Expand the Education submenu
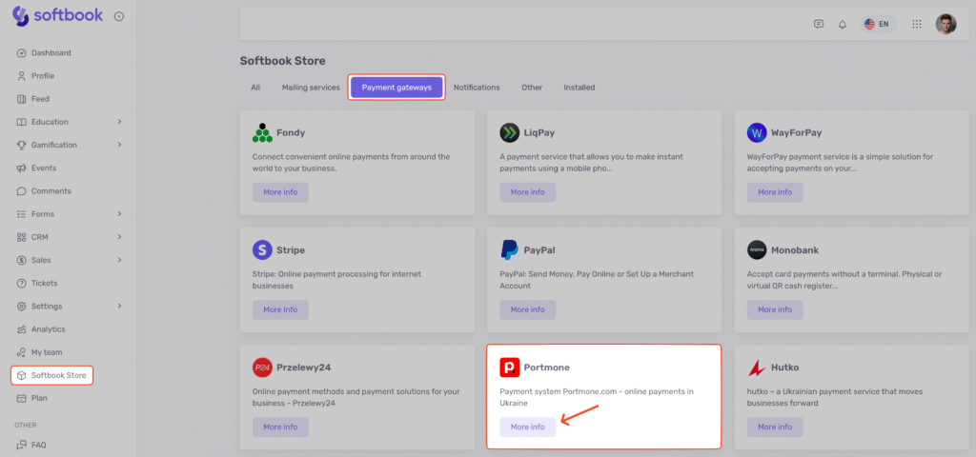976x457 pixels. (119, 122)
